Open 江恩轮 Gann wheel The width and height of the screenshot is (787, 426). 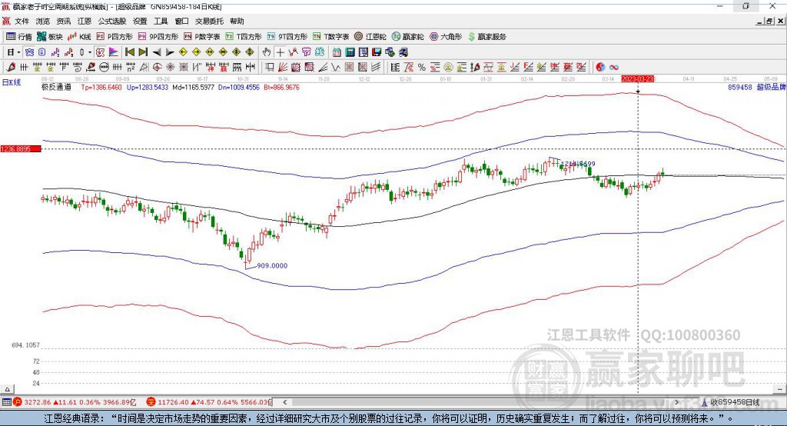pos(370,37)
